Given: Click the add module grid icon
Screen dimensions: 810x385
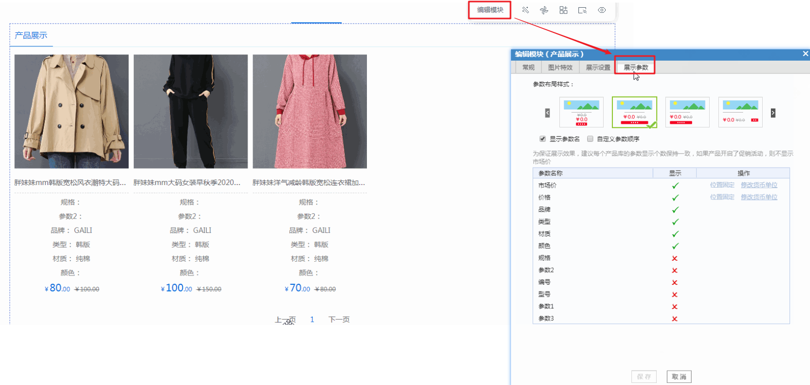Looking at the screenshot, I should [564, 10].
